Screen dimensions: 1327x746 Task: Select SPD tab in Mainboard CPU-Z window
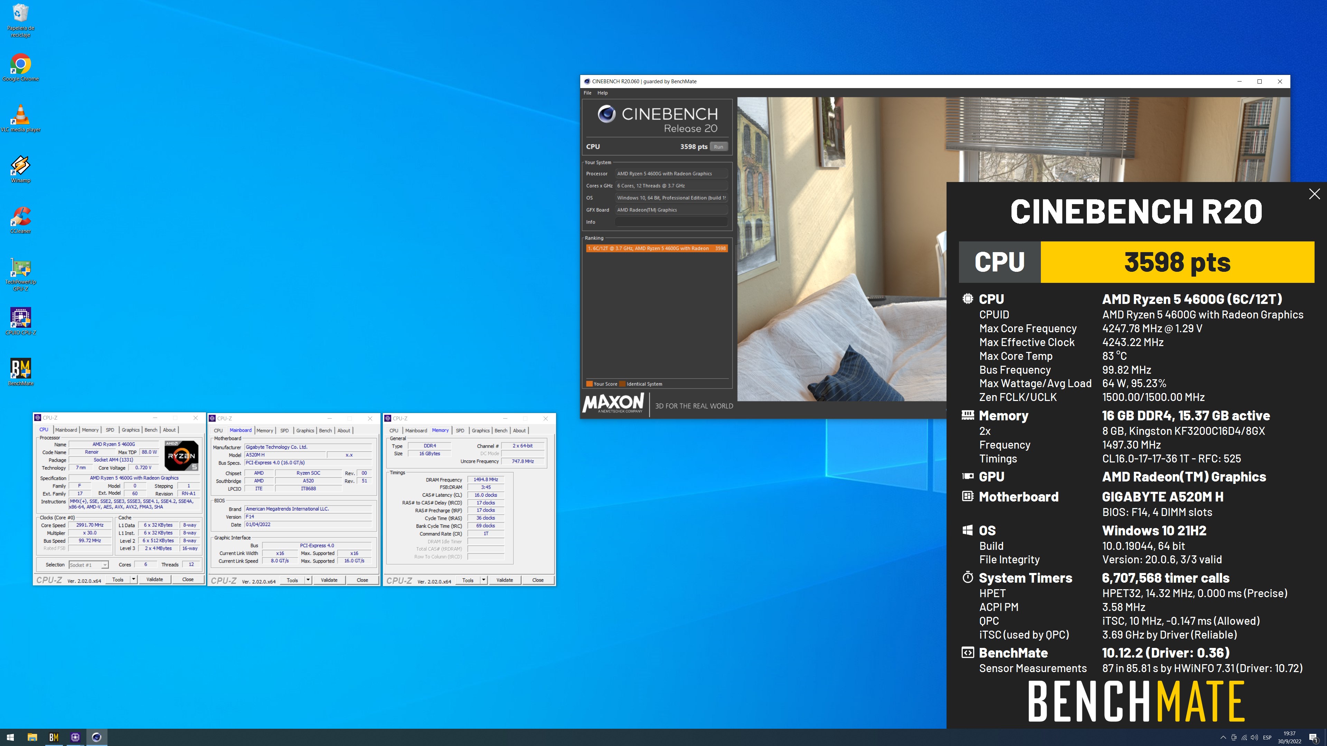(x=284, y=430)
